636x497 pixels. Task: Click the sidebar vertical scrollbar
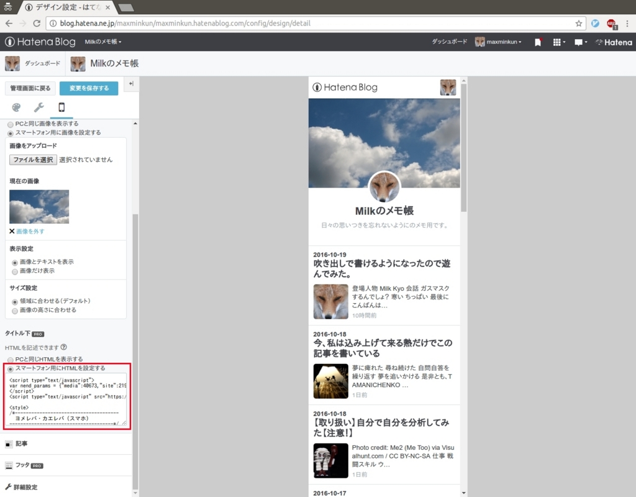click(135, 351)
